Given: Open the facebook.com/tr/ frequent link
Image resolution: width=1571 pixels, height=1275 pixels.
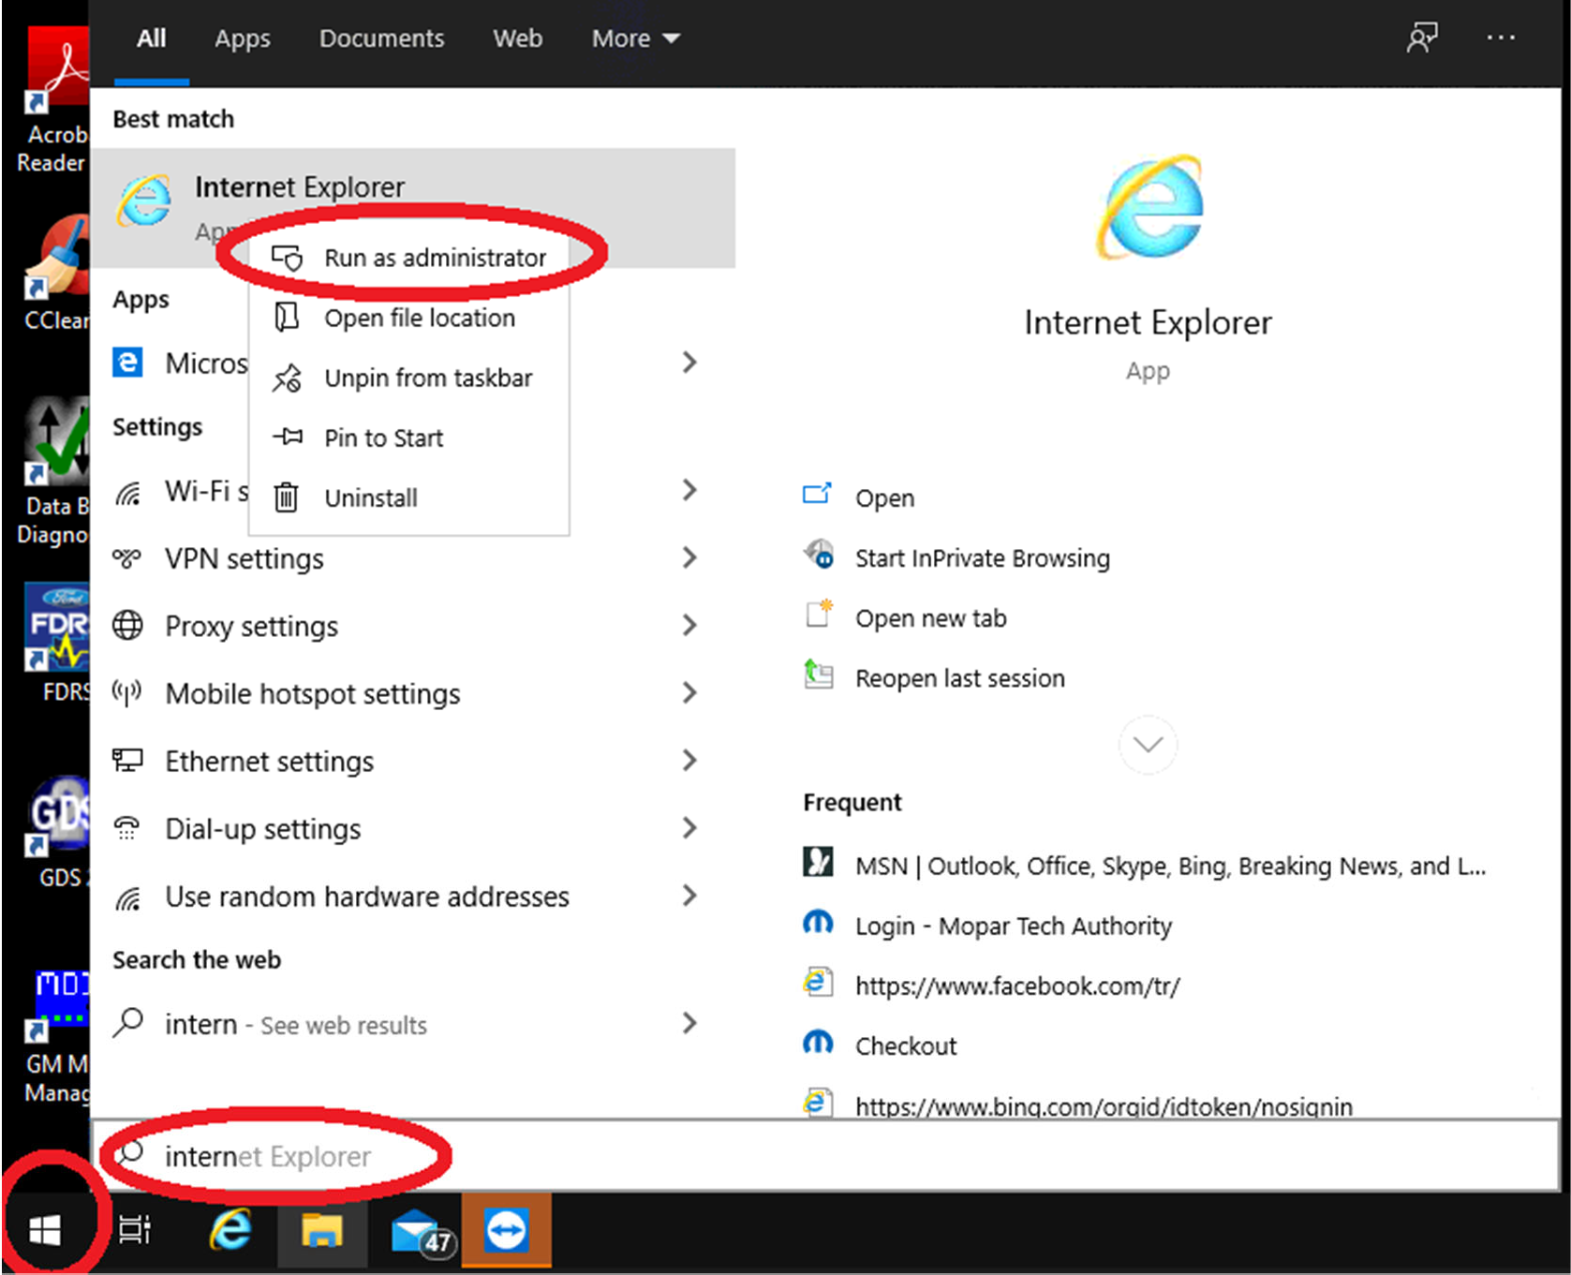Looking at the screenshot, I should pos(992,986).
